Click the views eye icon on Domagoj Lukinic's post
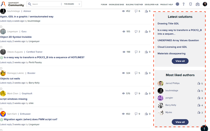 click(x=123, y=73)
